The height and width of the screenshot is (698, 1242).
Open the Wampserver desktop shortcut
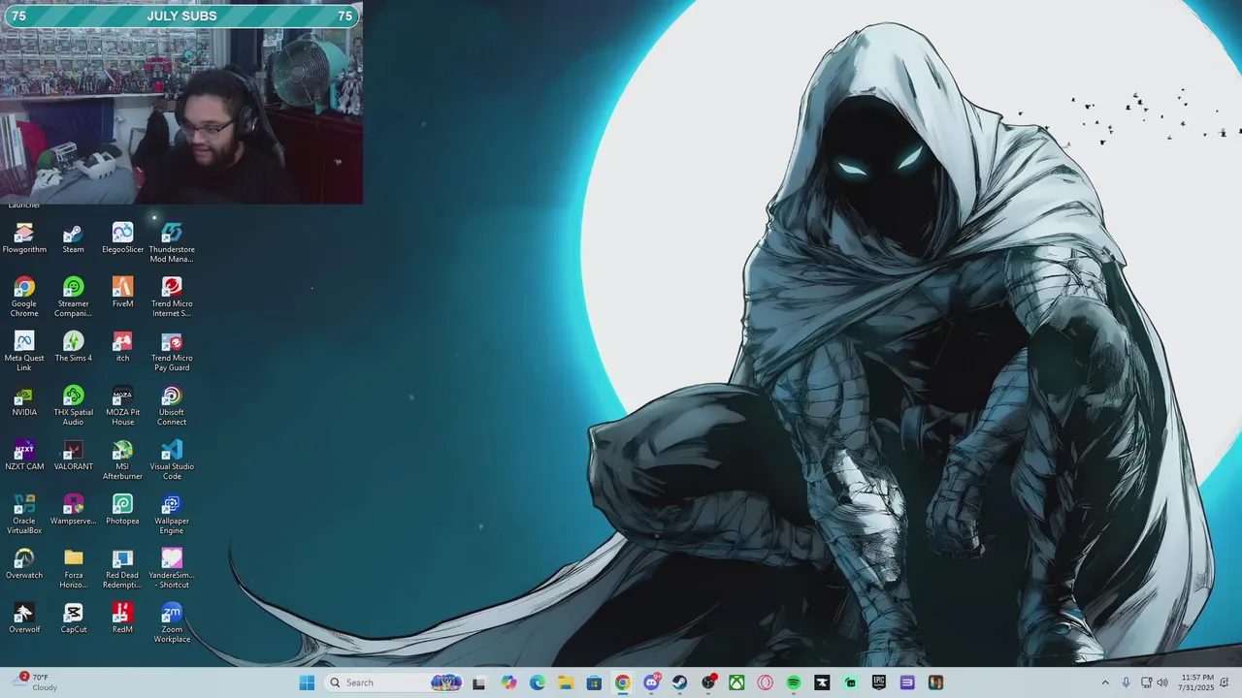pos(74,509)
